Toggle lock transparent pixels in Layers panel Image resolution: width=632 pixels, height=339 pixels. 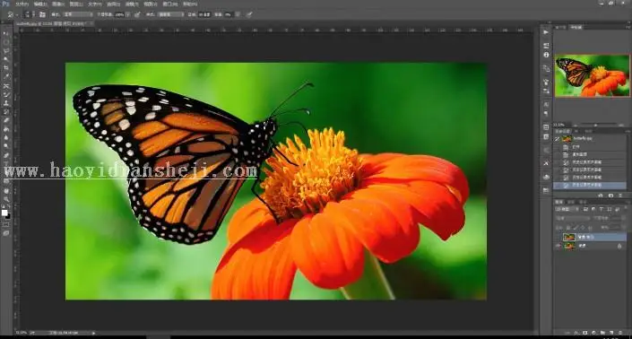pyautogui.click(x=568, y=227)
